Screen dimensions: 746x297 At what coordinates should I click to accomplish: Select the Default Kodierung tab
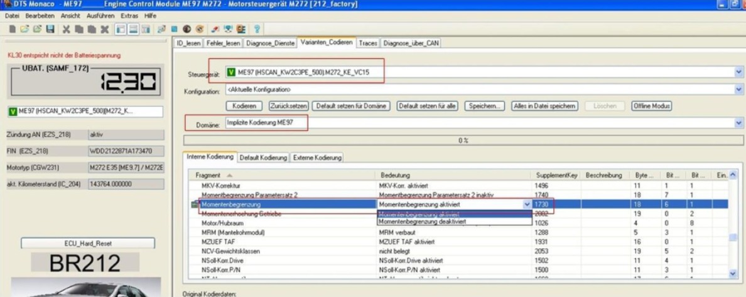click(x=263, y=157)
